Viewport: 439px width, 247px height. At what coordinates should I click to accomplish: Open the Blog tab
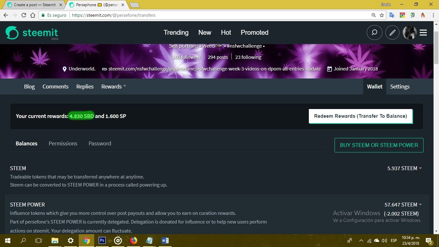(29, 87)
